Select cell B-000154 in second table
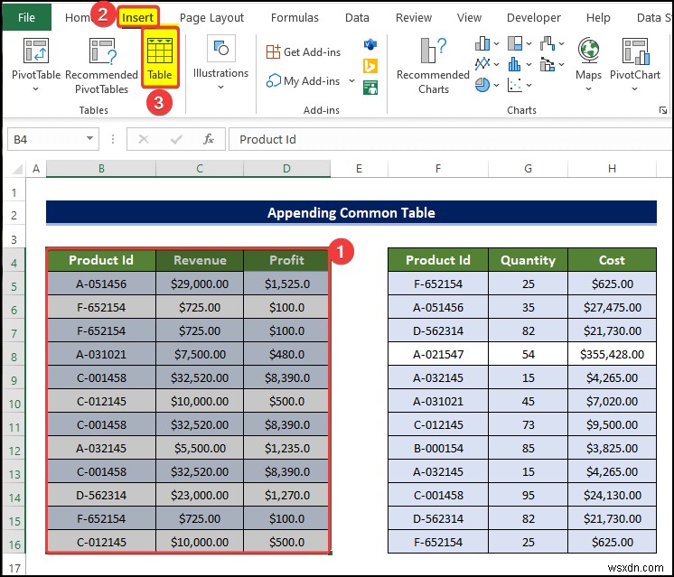The image size is (674, 577). [438, 448]
